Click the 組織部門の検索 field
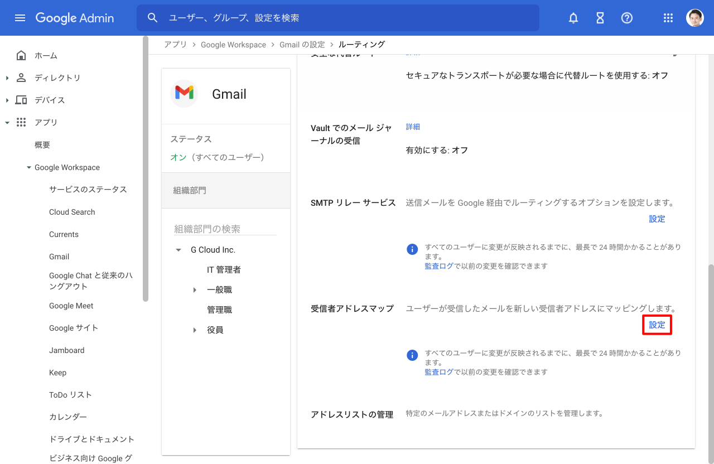Viewport: 714px width, 464px height. click(x=225, y=229)
